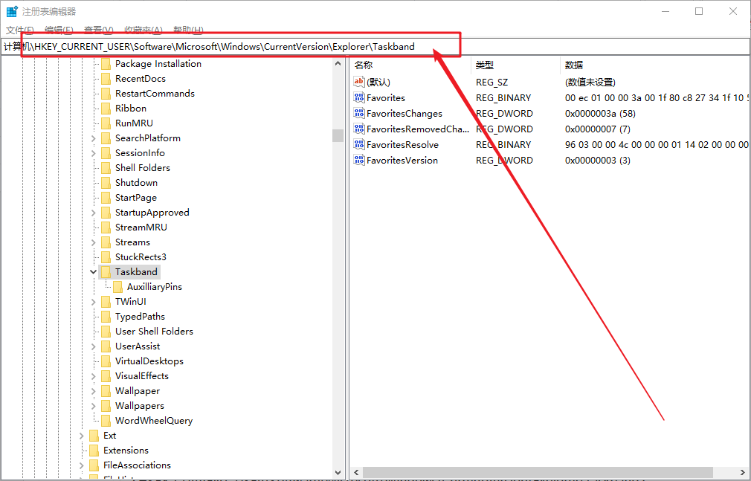751x481 pixels.
Task: Click the FavoritesVersion value icon
Action: click(x=359, y=161)
